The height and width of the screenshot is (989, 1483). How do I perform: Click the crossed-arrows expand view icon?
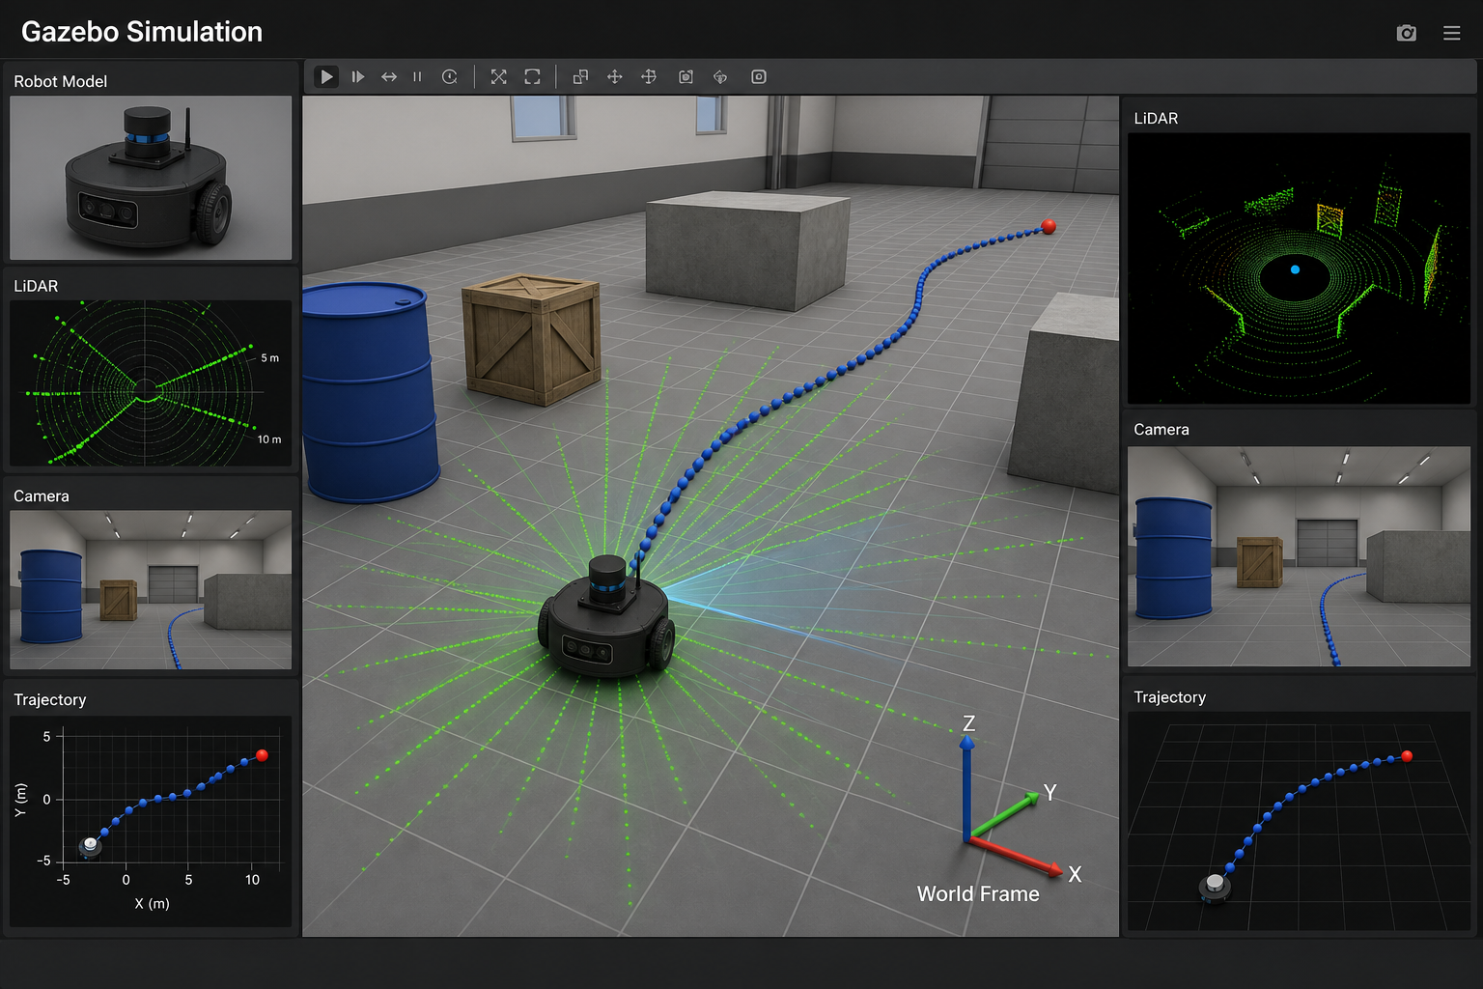(x=498, y=76)
